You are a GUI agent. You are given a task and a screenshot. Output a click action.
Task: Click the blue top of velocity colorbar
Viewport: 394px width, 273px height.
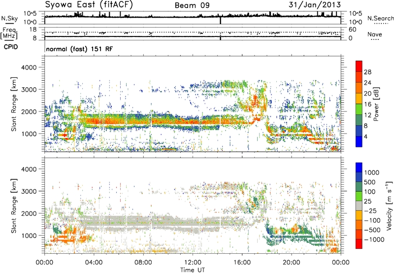point(359,168)
